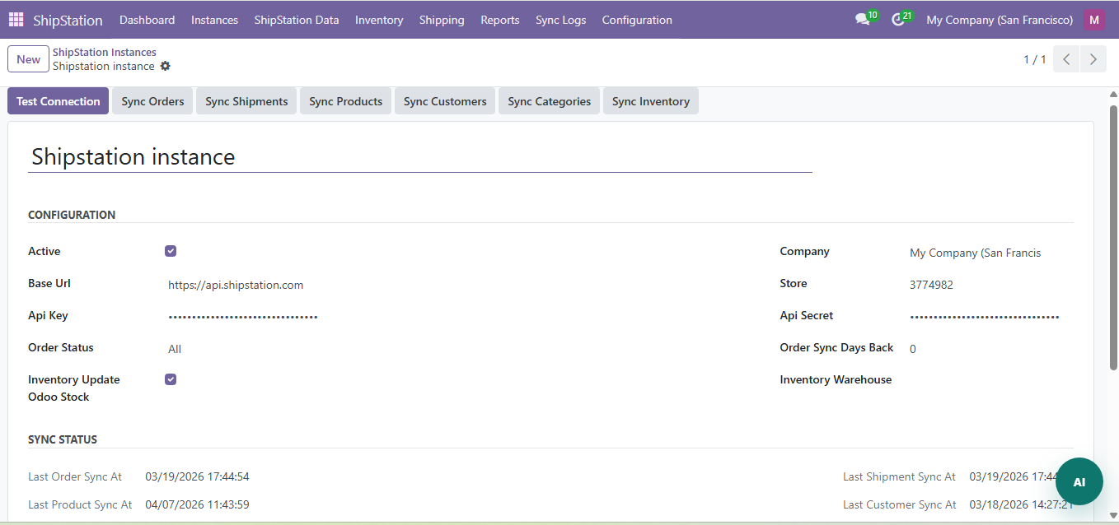Open the apps grid menu icon
The height and width of the screenshot is (525, 1119).
click(16, 19)
